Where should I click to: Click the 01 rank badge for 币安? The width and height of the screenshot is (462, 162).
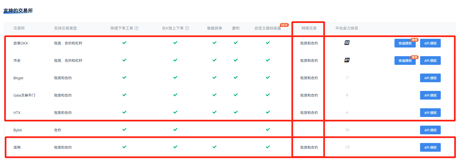click(347, 60)
